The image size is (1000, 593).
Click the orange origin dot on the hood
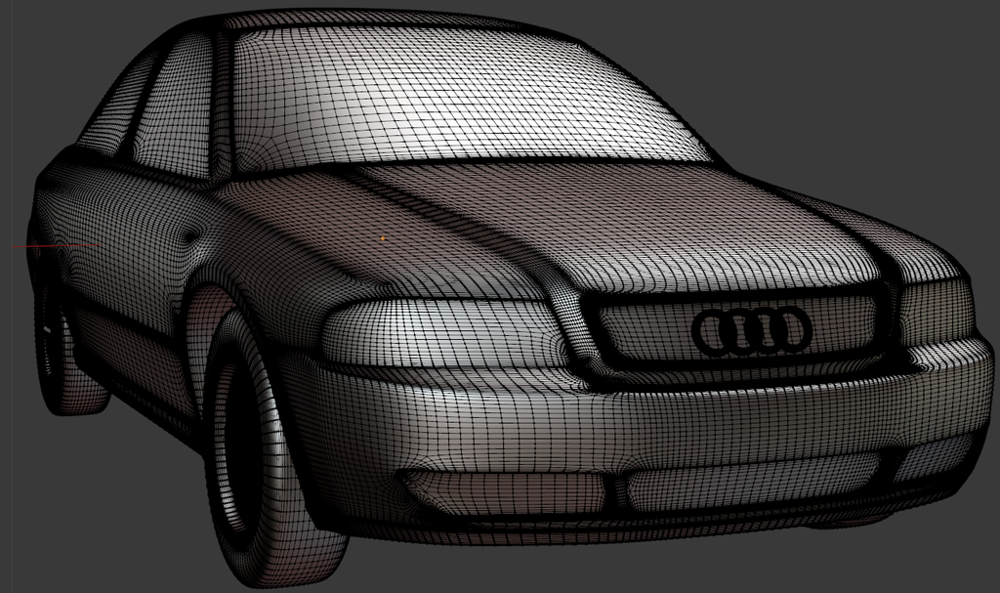pos(383,238)
